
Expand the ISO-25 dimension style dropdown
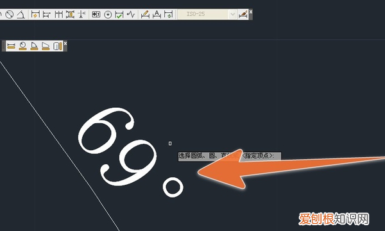[232, 15]
